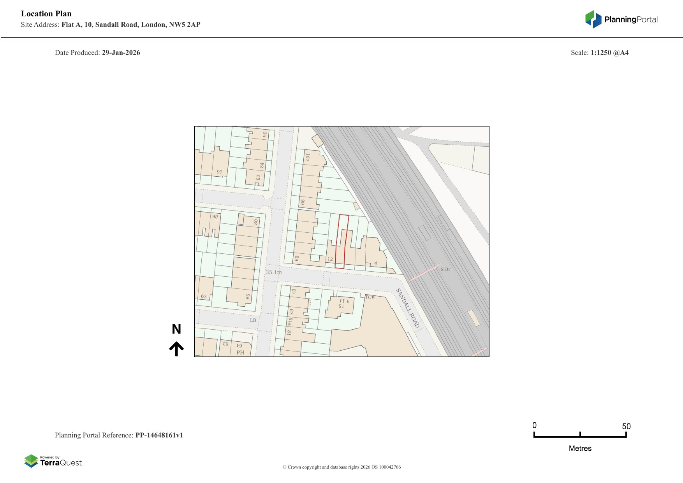This screenshot has height=483, width=683.
Task: Click the Crown copyright notice
Action: click(x=341, y=467)
